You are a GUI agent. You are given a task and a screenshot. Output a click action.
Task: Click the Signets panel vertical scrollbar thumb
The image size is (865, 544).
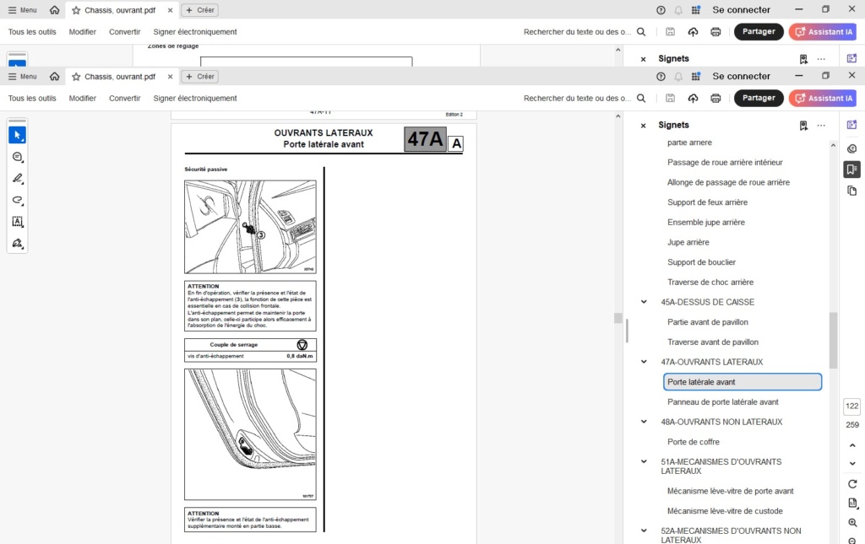[833, 340]
